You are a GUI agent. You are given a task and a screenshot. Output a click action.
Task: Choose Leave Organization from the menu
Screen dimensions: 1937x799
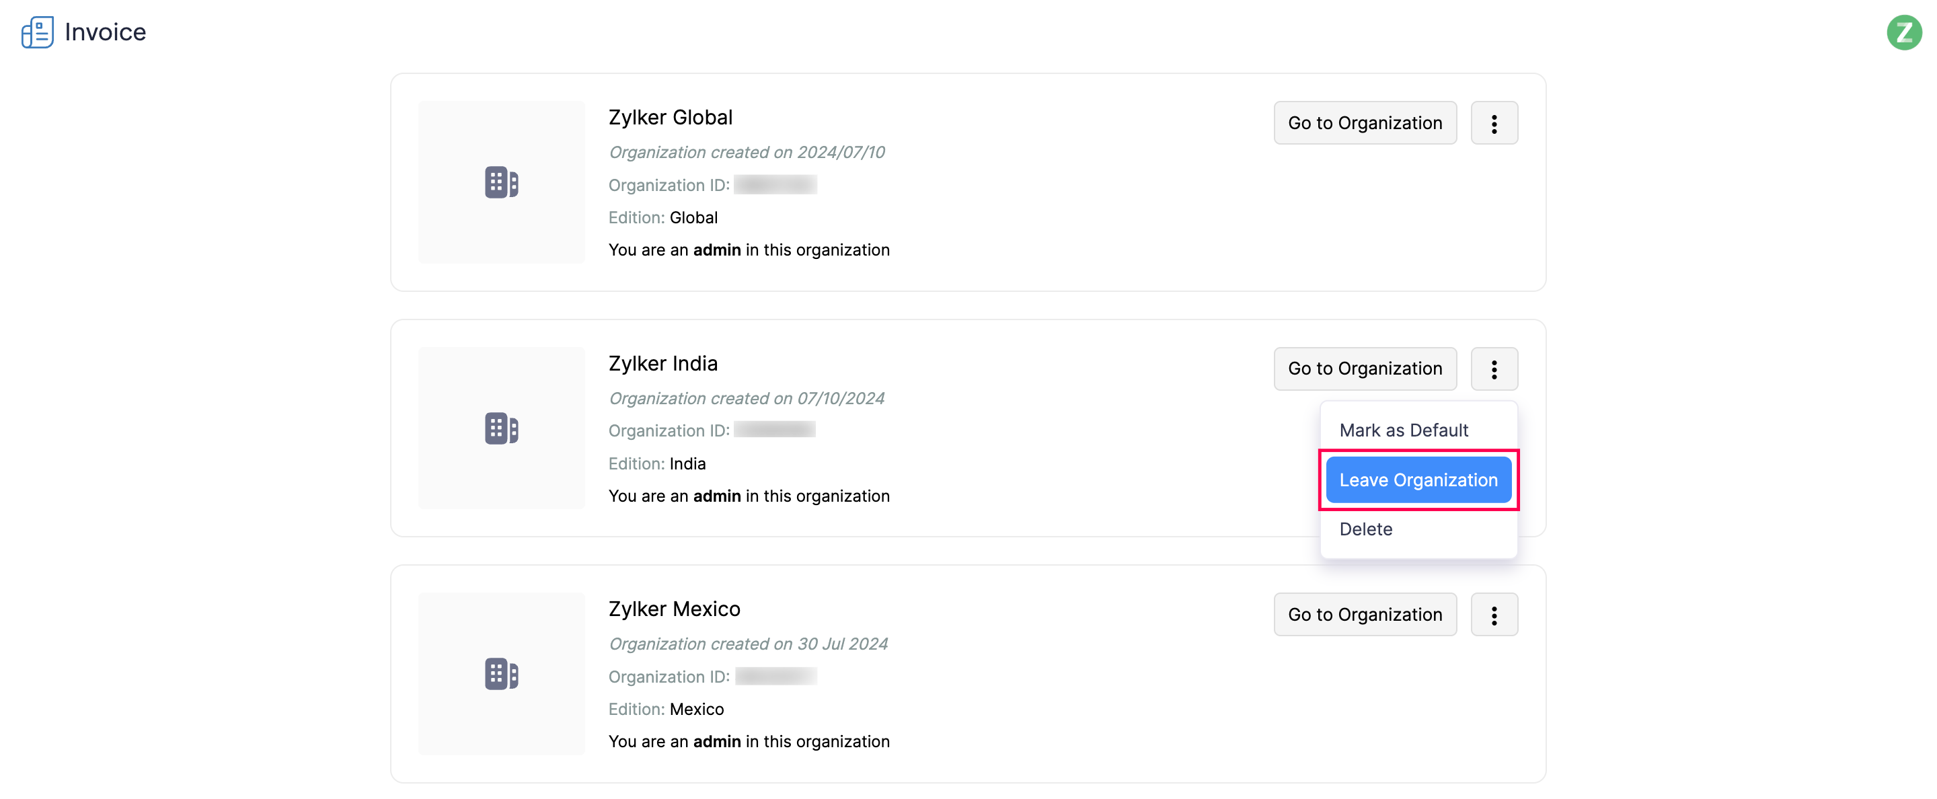tap(1417, 480)
